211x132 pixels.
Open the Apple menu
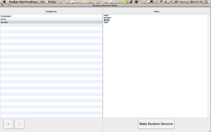coord(4,2)
